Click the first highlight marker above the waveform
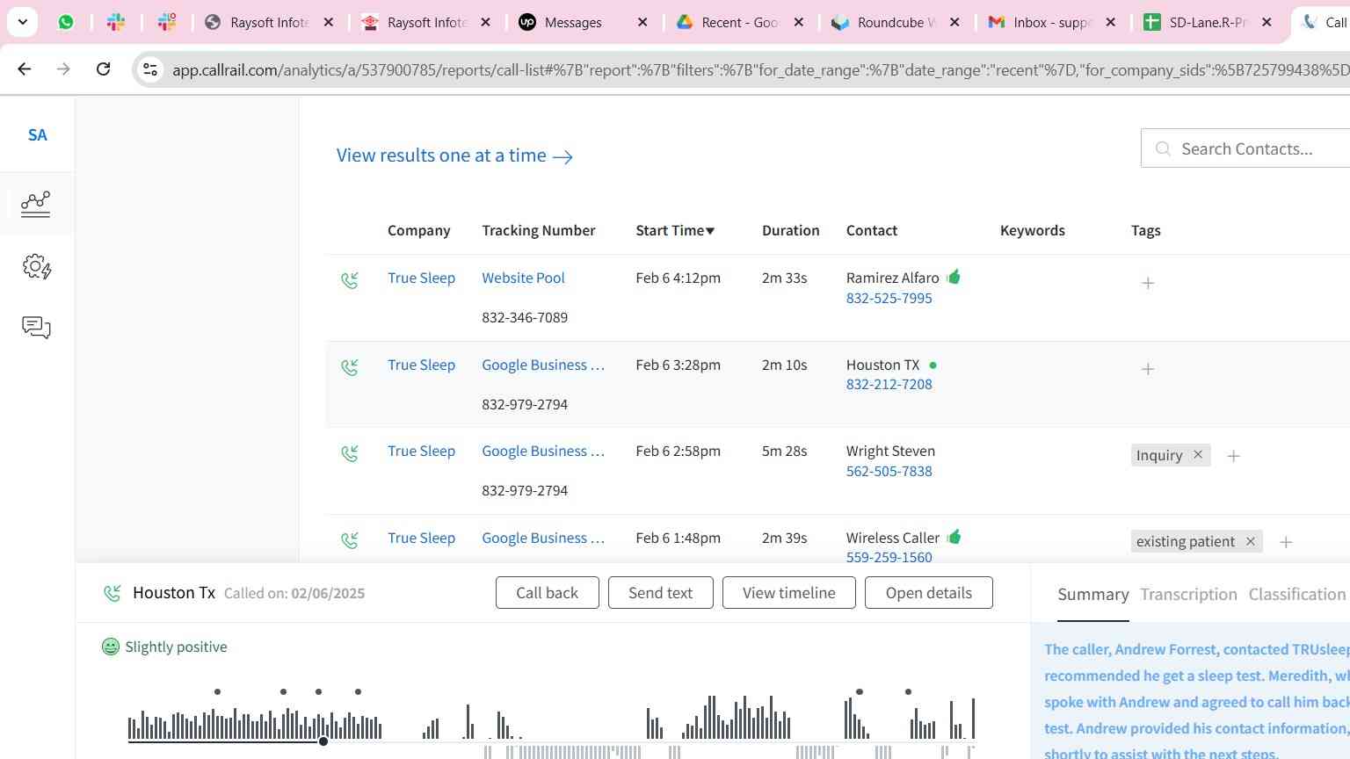Screen dimensions: 1350x759 (x=217, y=691)
